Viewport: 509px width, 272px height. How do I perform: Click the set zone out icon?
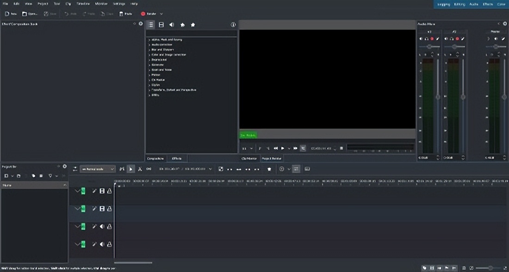click(x=267, y=148)
